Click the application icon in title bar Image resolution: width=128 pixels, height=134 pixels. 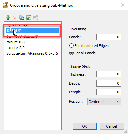6,5
